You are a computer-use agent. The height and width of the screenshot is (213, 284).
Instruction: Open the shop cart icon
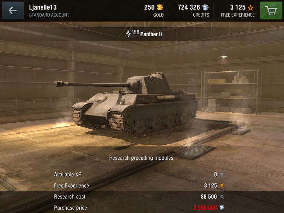271,11
